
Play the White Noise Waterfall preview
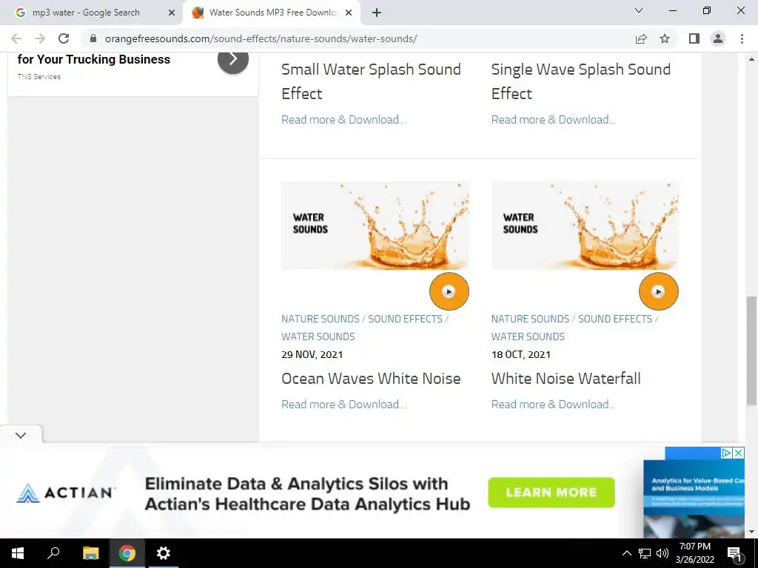(x=658, y=291)
